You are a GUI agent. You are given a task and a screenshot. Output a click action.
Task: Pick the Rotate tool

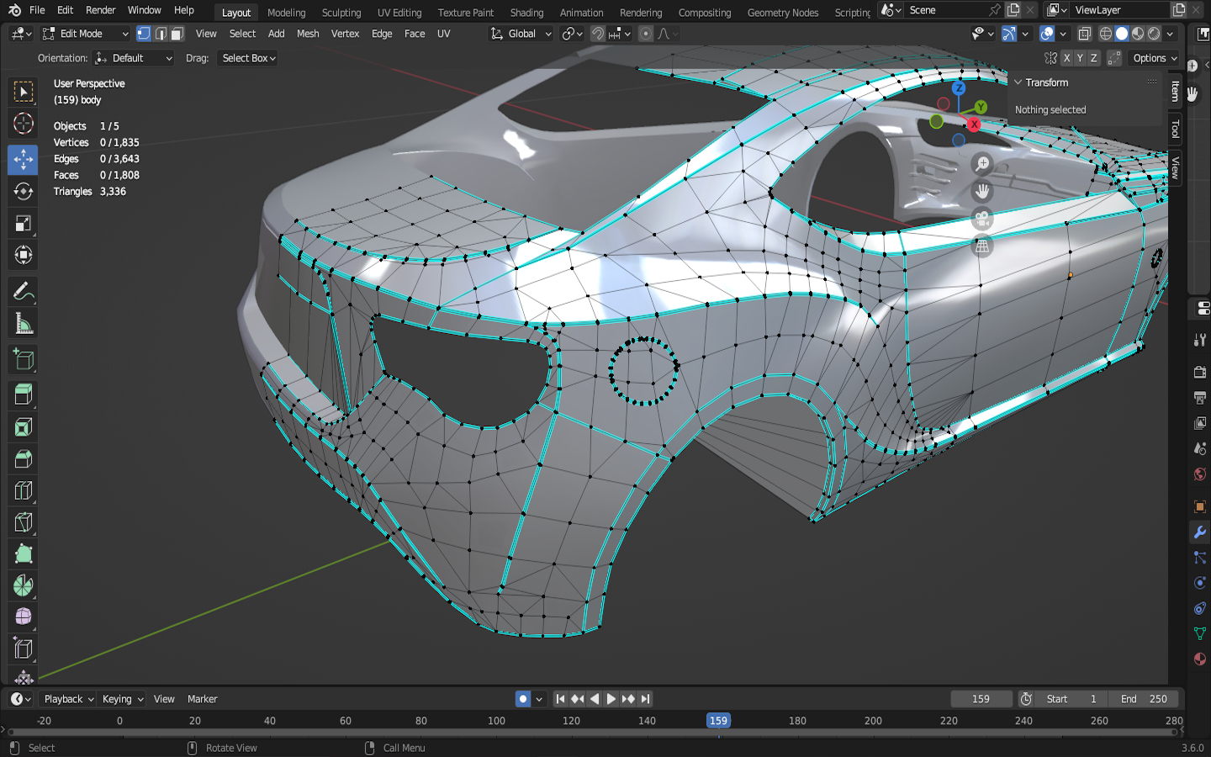coord(23,191)
